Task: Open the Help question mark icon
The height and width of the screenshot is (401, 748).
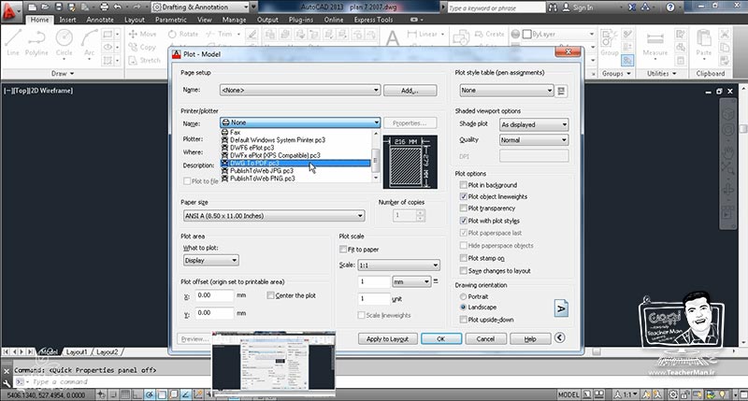Action: coord(670,7)
